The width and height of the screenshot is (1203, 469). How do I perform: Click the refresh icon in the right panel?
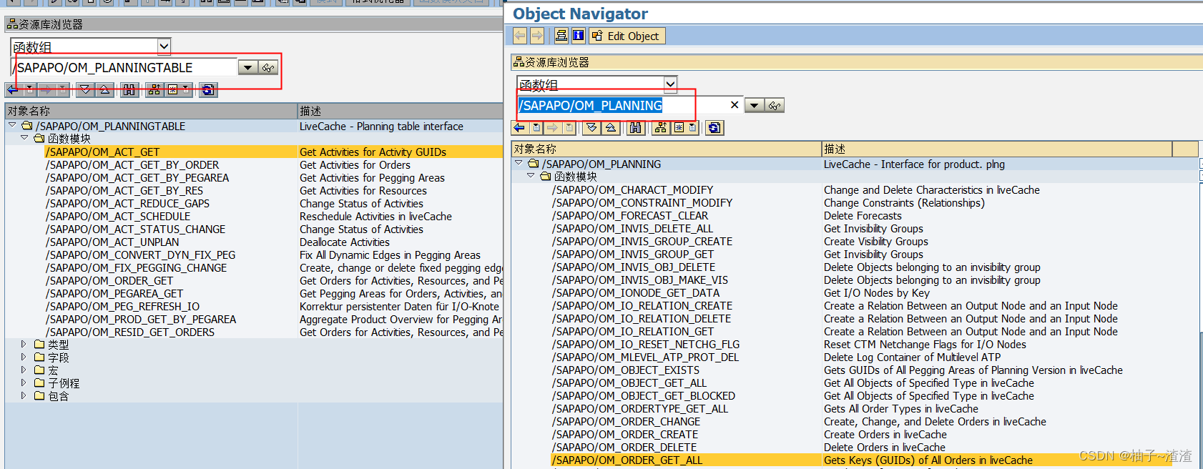(x=715, y=128)
